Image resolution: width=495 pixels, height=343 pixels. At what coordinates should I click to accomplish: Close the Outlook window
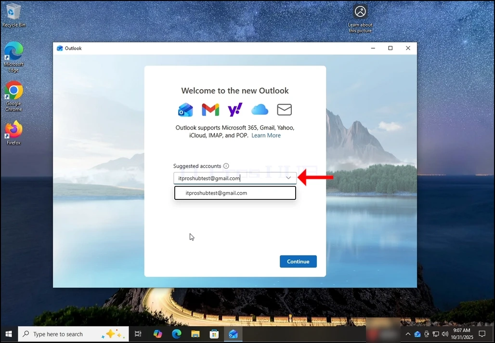[x=408, y=48]
